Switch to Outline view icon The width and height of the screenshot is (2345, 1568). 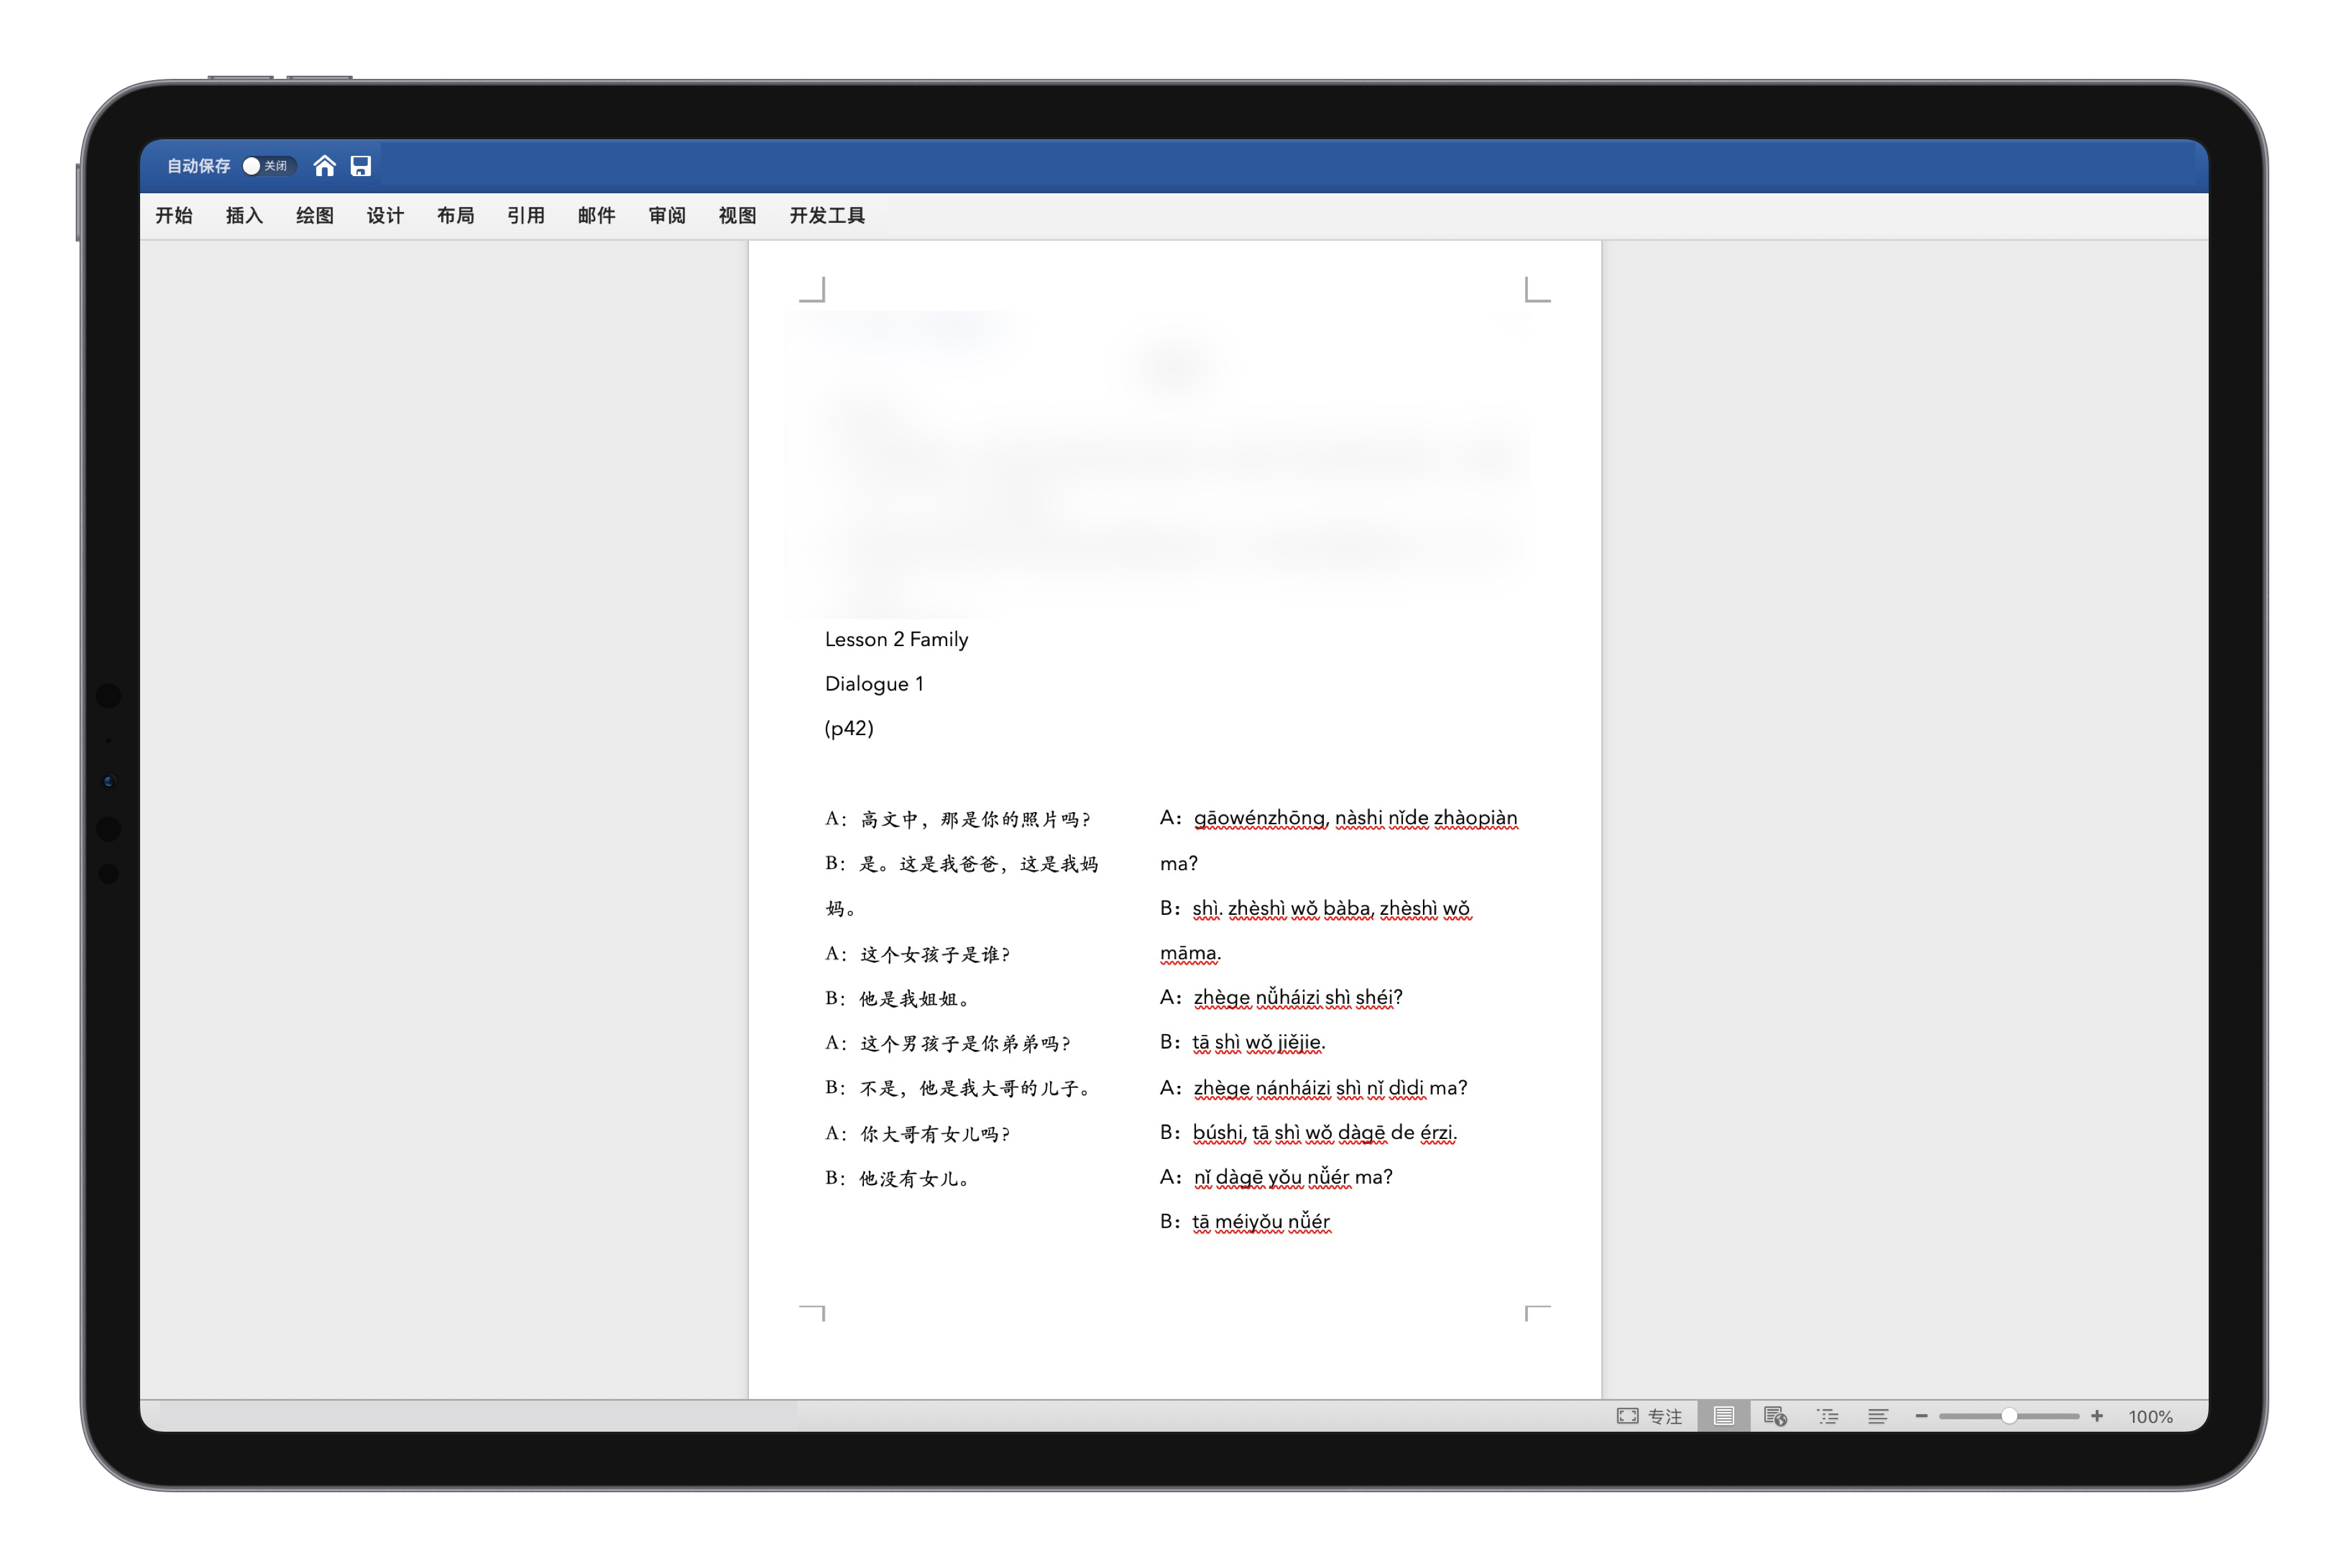pyautogui.click(x=1827, y=1416)
